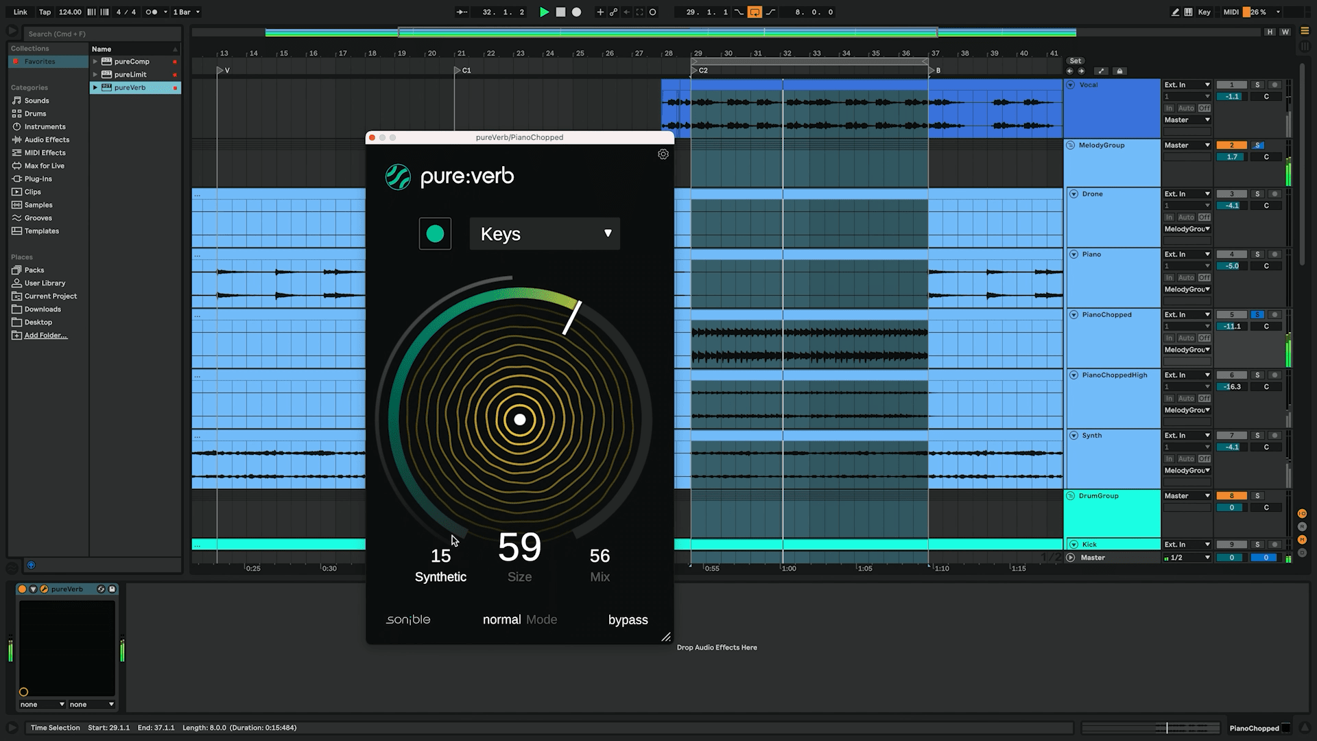Open Max for Live category

pyautogui.click(x=44, y=166)
